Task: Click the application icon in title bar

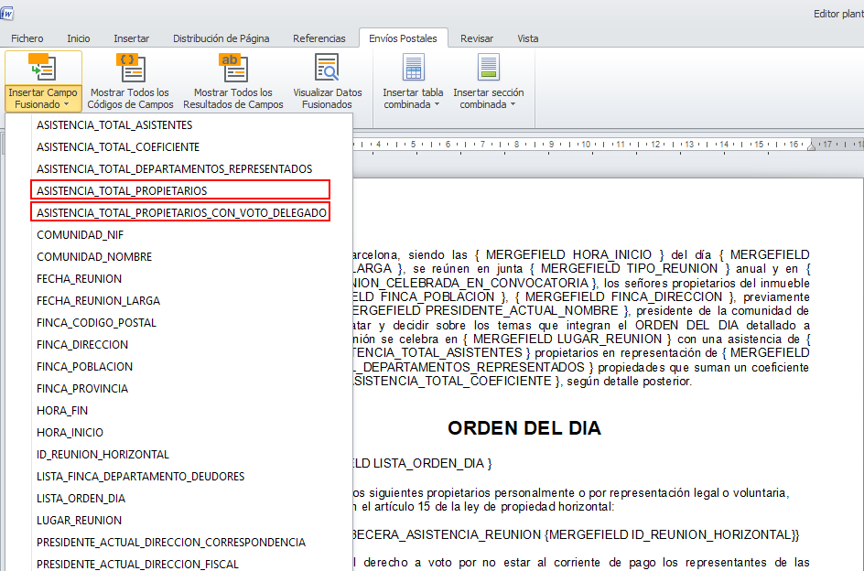Action: [6, 13]
